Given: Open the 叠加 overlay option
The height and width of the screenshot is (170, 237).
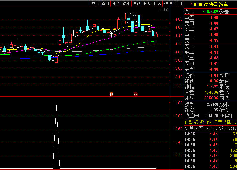Looking at the screenshot, I should (105, 4).
